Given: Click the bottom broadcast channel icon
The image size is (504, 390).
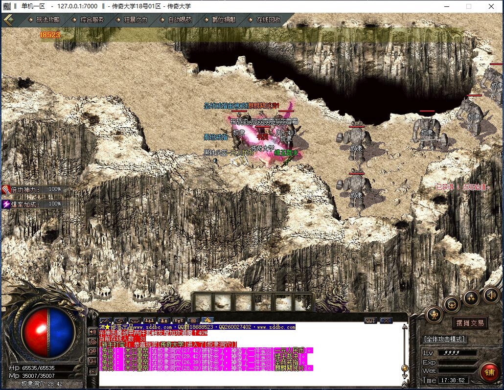Looking at the screenshot, I should click(x=92, y=372).
